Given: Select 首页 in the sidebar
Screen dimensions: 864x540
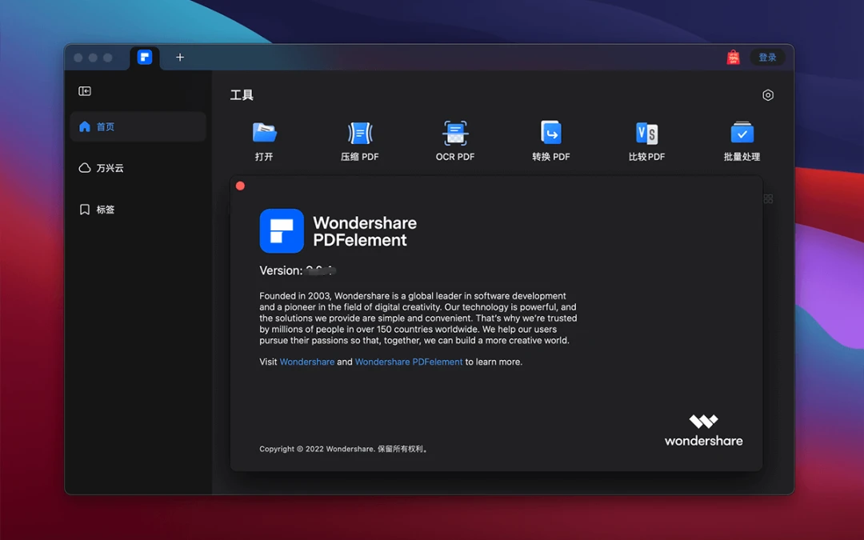Looking at the screenshot, I should pos(105,126).
